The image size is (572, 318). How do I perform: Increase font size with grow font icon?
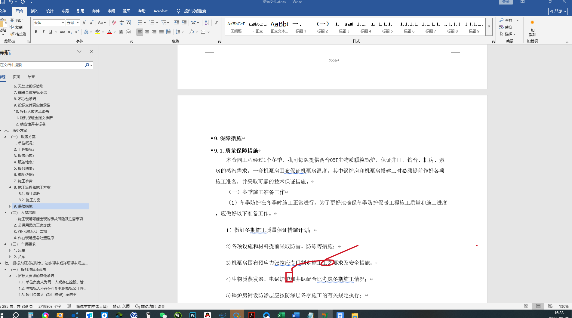click(x=84, y=23)
